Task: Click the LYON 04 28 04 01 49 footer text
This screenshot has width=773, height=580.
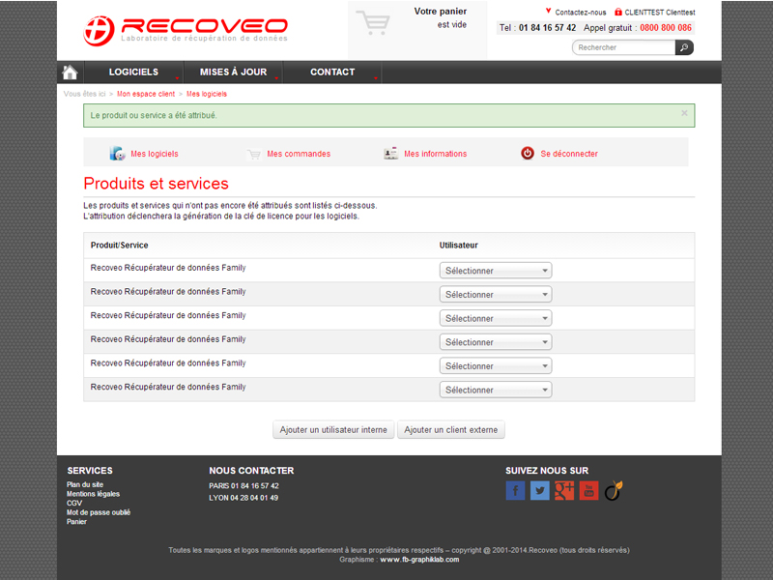Action: (243, 498)
